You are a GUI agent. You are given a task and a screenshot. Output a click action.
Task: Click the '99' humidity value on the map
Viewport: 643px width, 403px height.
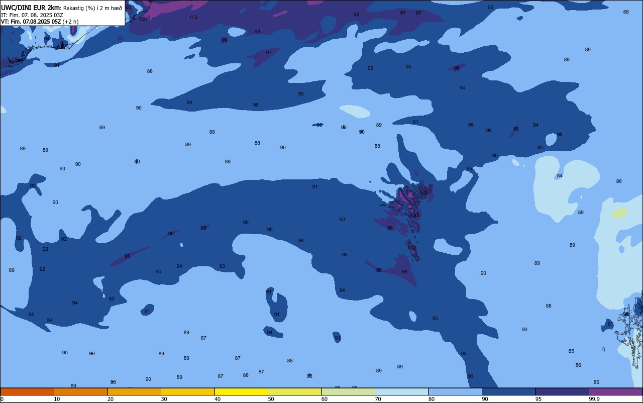257,32
